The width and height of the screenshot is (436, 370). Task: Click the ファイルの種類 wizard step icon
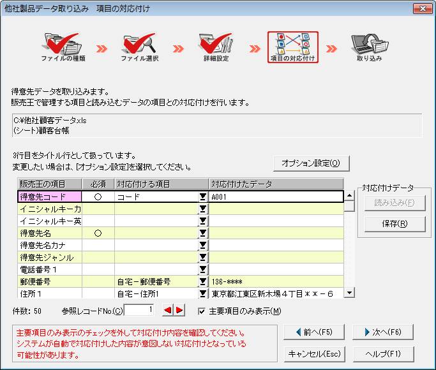63,47
